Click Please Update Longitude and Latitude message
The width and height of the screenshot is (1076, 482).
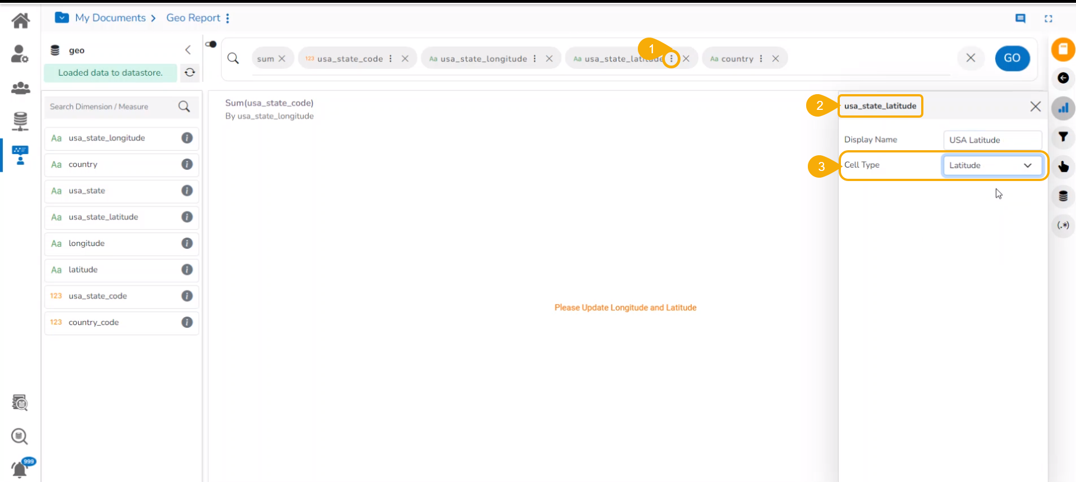tap(626, 308)
